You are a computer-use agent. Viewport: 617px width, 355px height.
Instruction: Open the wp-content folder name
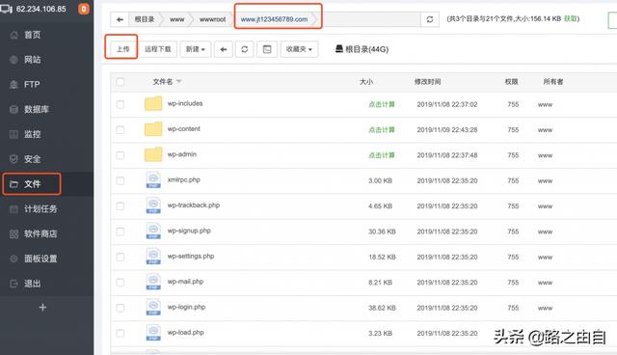(x=184, y=128)
